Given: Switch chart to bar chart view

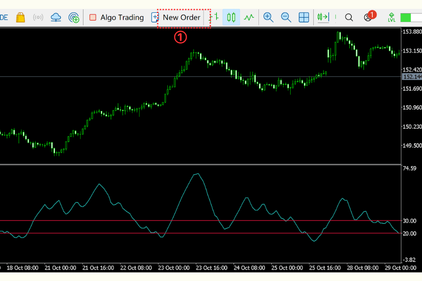Looking at the screenshot, I should point(214,17).
